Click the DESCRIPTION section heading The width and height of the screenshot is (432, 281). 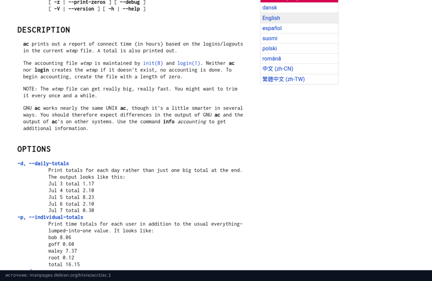coord(43,30)
